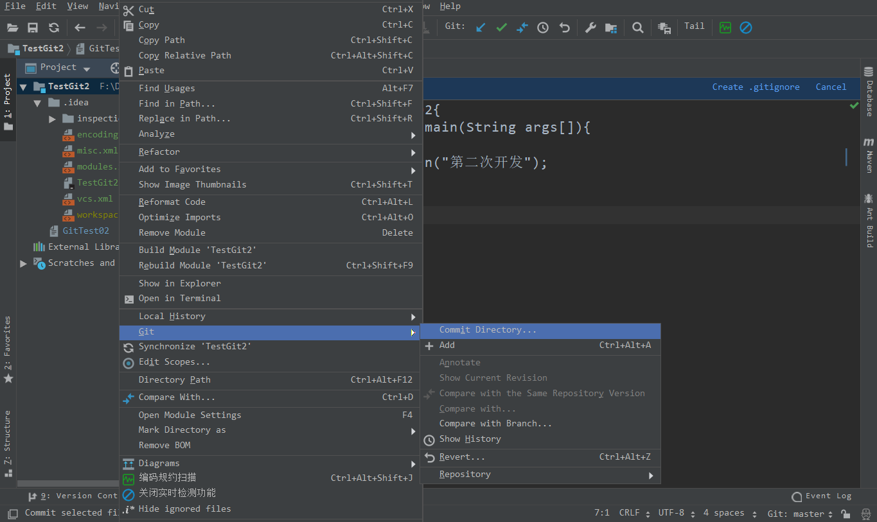This screenshot has height=522, width=877.
Task: Click the Git revert arrow in toolbar
Action: 564,28
